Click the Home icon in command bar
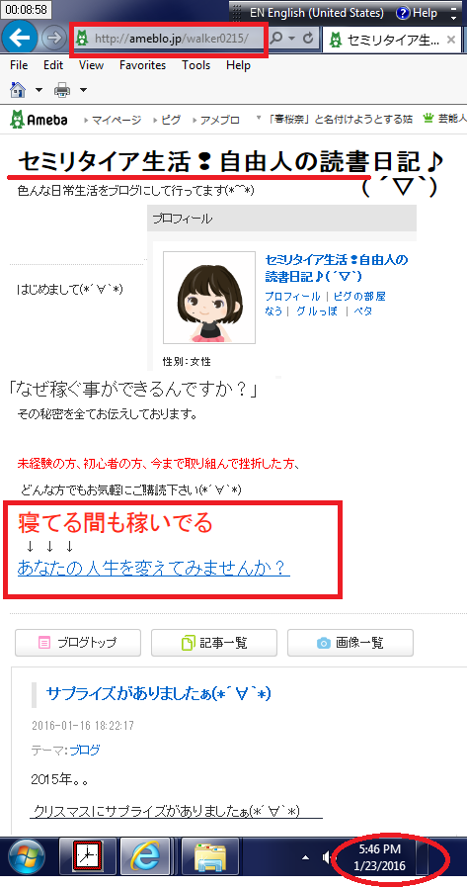467x888 pixels. click(x=19, y=89)
